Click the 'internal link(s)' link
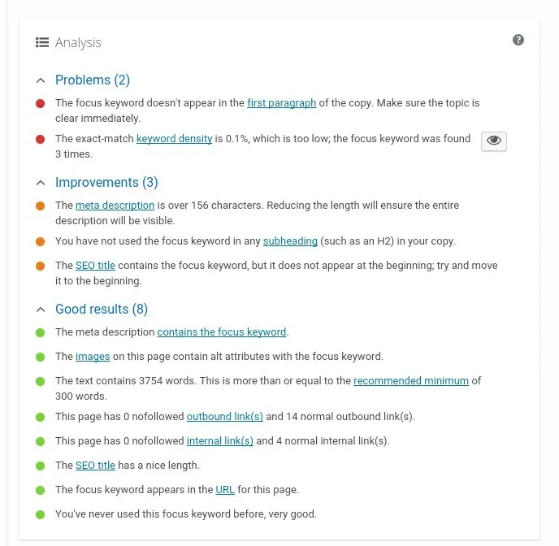The height and width of the screenshot is (546, 559). pos(219,441)
